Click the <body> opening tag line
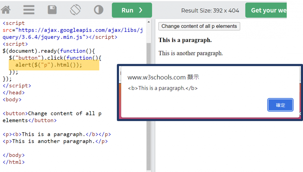The height and width of the screenshot is (172, 303). 12,99
